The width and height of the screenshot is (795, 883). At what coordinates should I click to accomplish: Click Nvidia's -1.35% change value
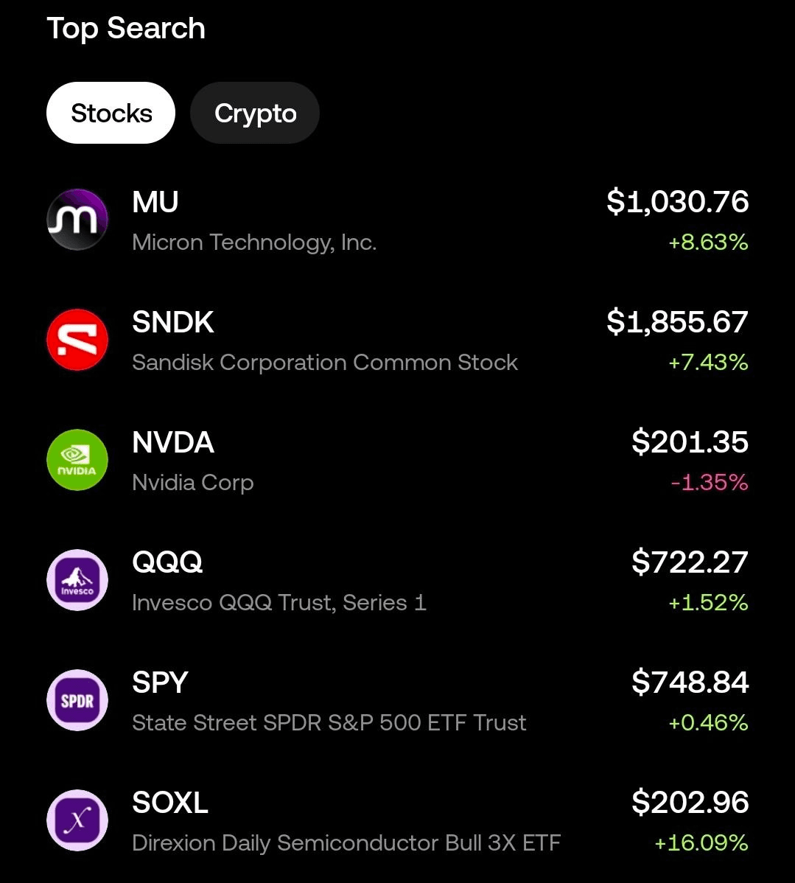coord(710,483)
